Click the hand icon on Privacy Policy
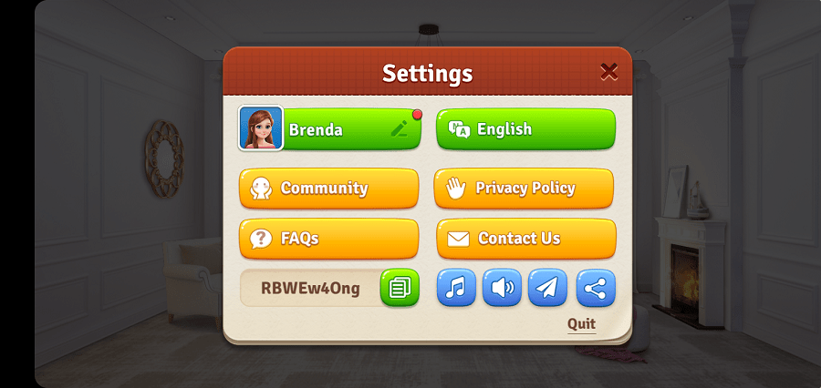The image size is (821, 388). click(455, 189)
